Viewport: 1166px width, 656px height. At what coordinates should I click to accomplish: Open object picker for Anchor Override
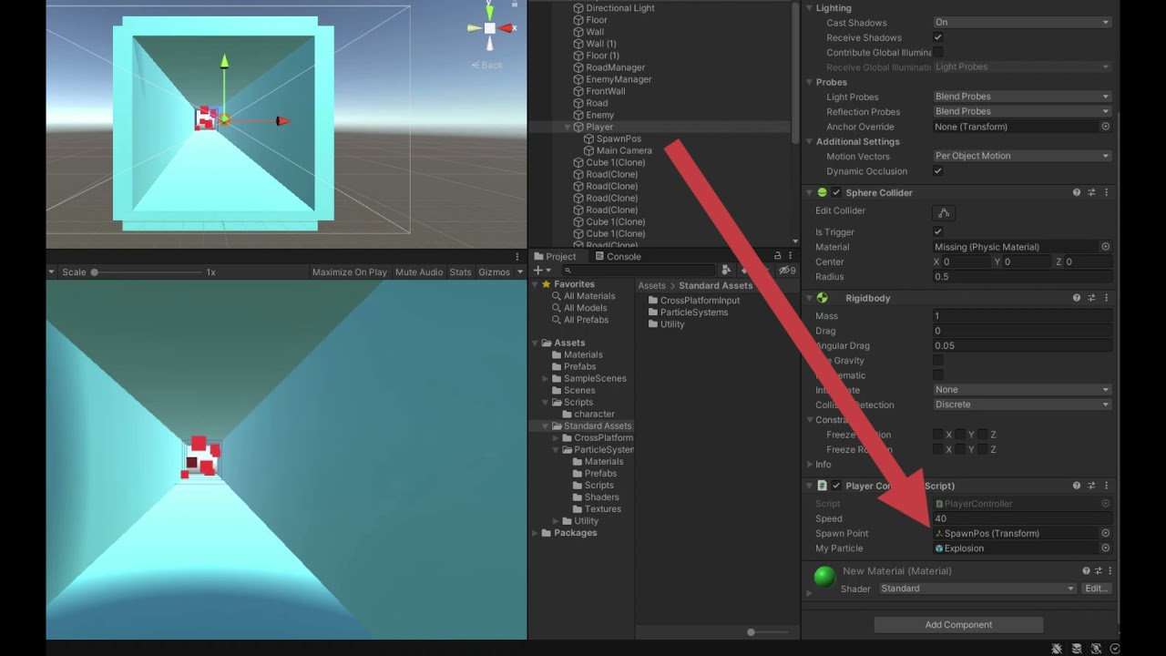(x=1105, y=127)
